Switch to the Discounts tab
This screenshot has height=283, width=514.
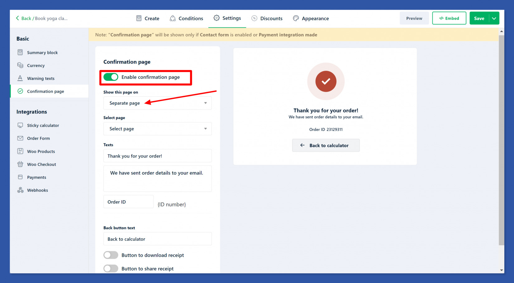point(267,18)
